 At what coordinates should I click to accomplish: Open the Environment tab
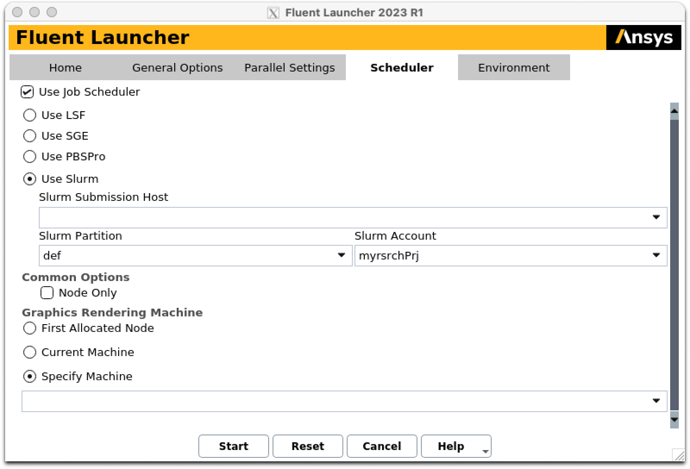(x=514, y=68)
